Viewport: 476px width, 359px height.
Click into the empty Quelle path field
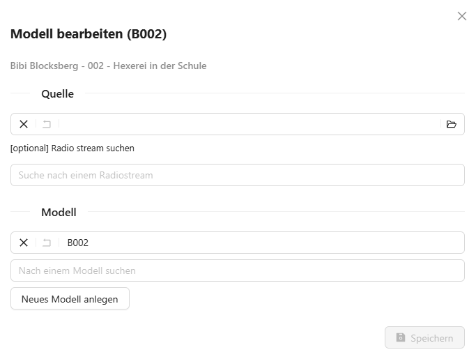pyautogui.click(x=251, y=124)
